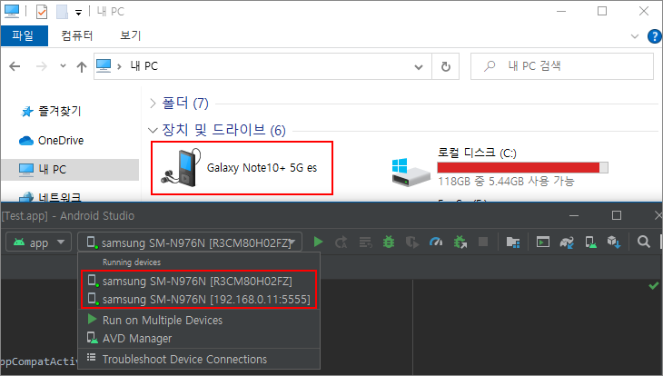Run app with coverage icon
Viewport: 663px width, 376px height.
pyautogui.click(x=411, y=242)
